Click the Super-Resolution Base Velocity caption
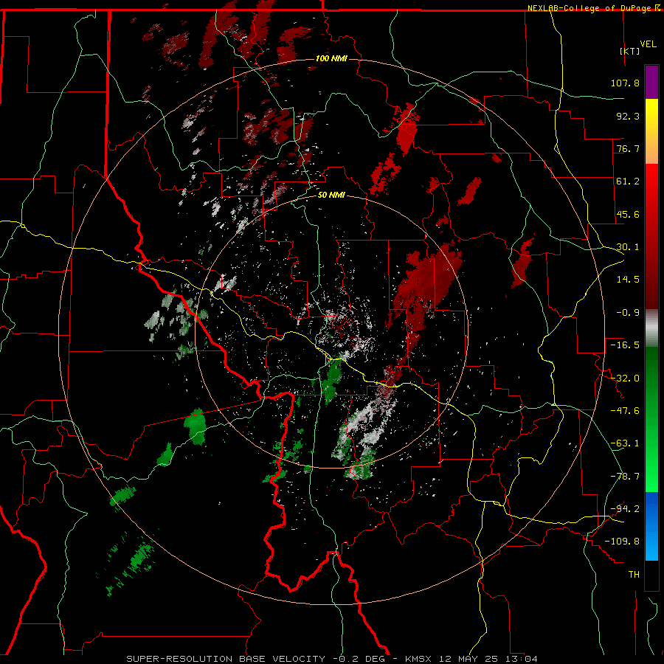Screen dimensions: 664x664 pyautogui.click(x=332, y=659)
